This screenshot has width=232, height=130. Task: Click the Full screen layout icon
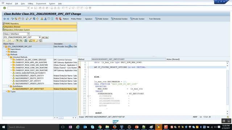[x=49, y=19]
